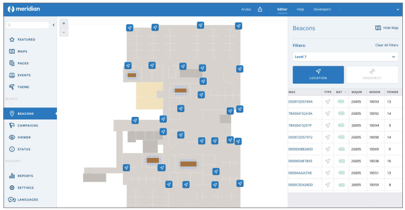
Task: Sort by POWER column header
Action: 392,92
